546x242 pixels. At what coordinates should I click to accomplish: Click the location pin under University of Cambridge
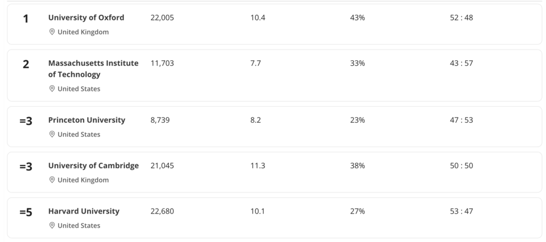click(52, 180)
